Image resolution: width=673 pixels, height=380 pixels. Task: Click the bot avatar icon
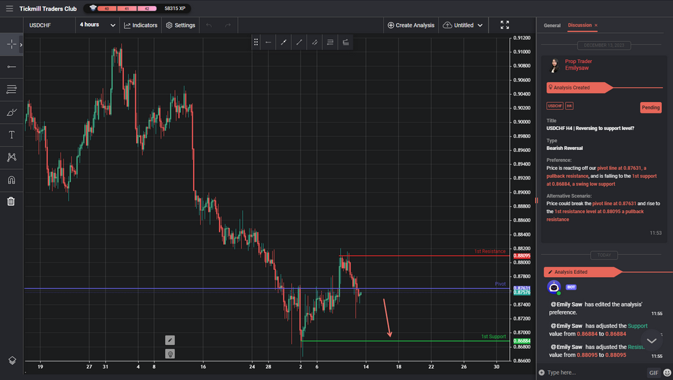554,287
